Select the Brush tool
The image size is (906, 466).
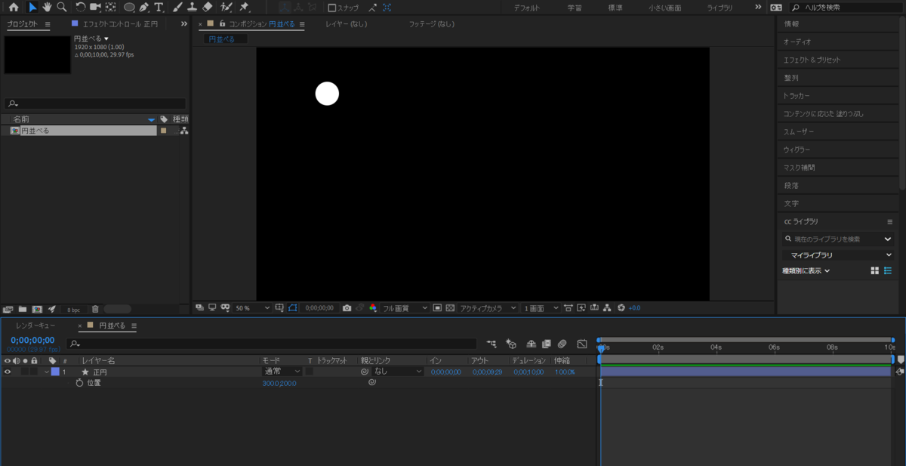click(x=177, y=7)
